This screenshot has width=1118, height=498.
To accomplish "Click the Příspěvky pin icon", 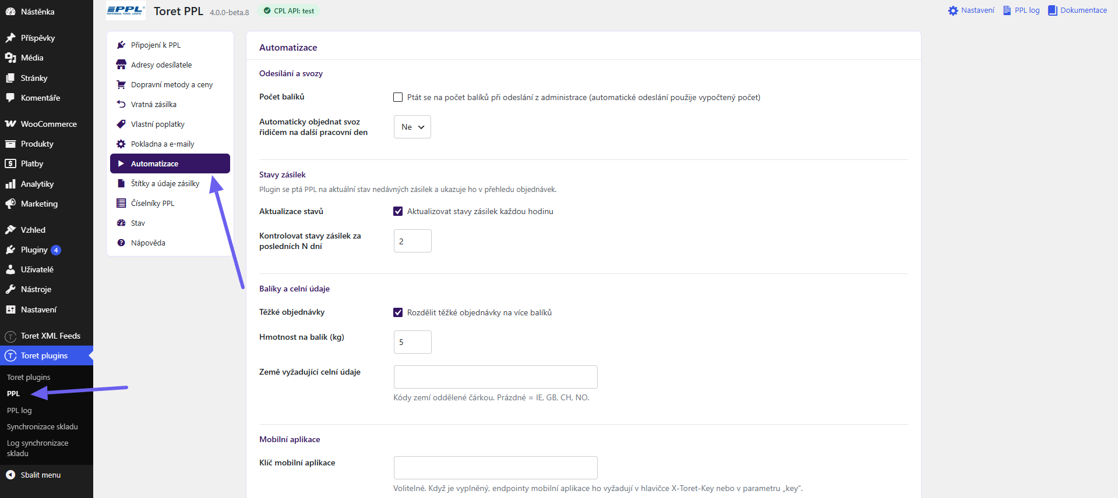I will point(10,38).
